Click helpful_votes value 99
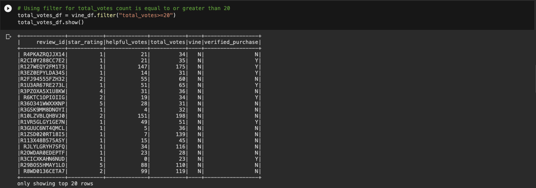This screenshot has width=536, height=188. (x=144, y=171)
